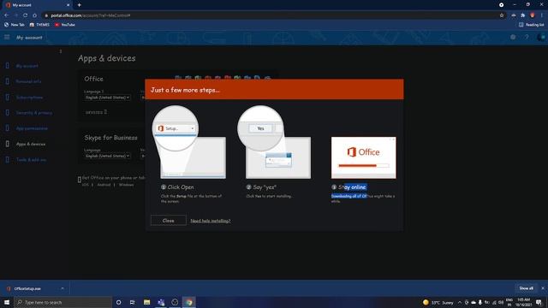Viewport: 548px width, 308px height.
Task: Open the Office app launcher grid
Action: (7, 38)
